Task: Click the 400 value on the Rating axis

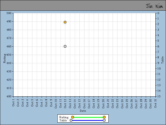Action: 9,96
